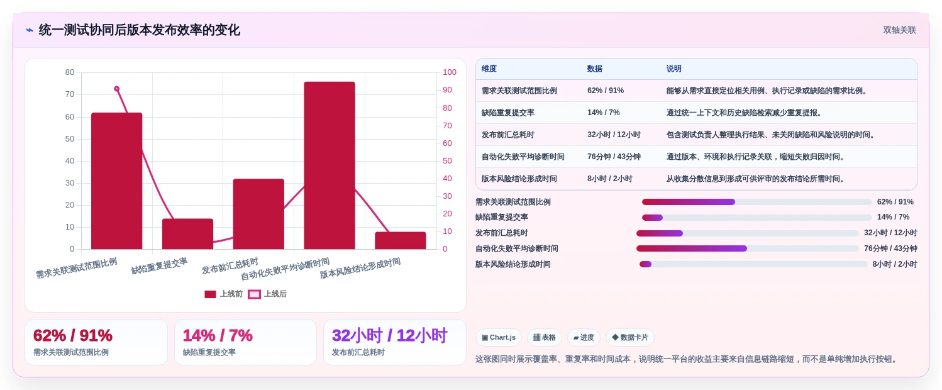The width and height of the screenshot is (942, 390).
Task: Click table cell 需求关联测试范围比例
Action: coord(519,91)
